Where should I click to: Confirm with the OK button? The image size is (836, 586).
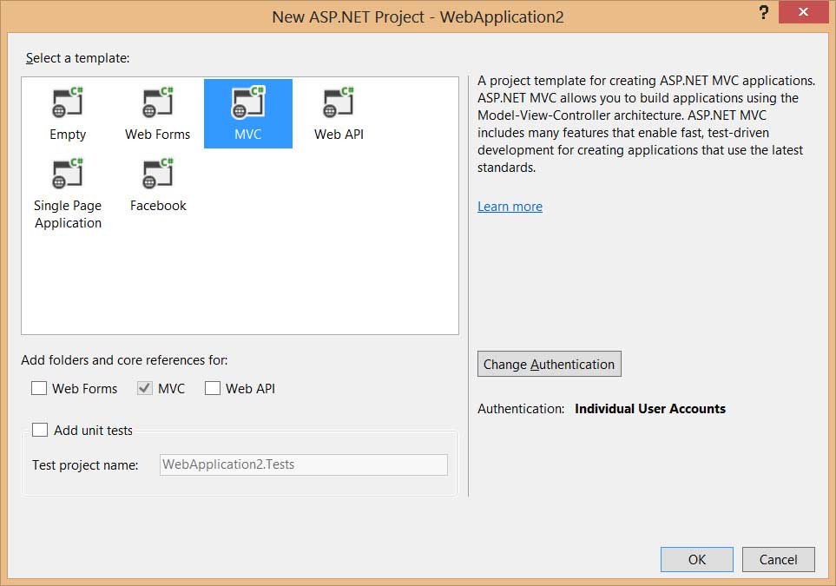point(697,559)
